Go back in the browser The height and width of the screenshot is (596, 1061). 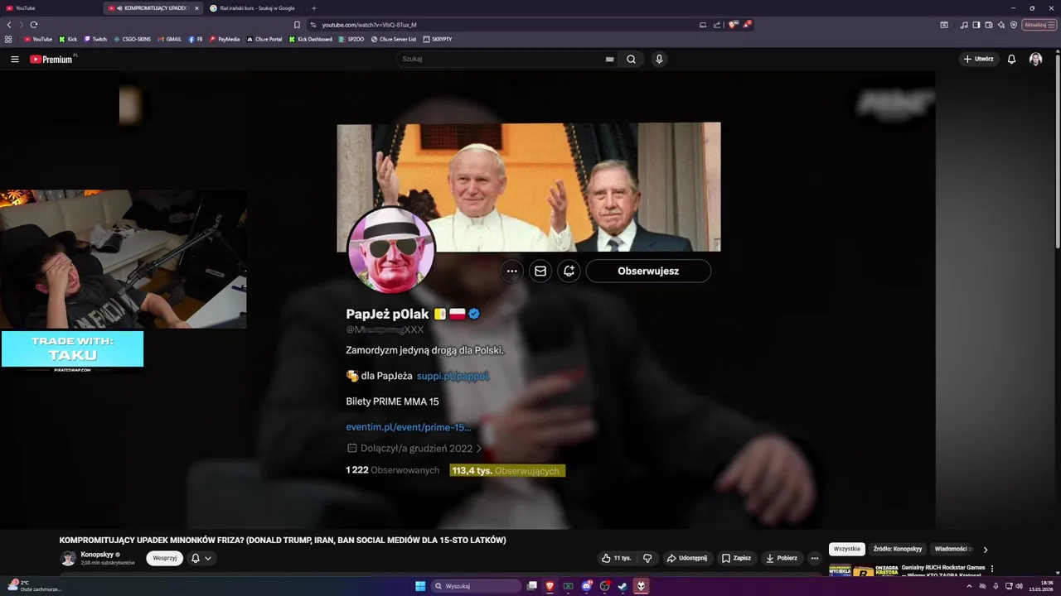[x=9, y=25]
